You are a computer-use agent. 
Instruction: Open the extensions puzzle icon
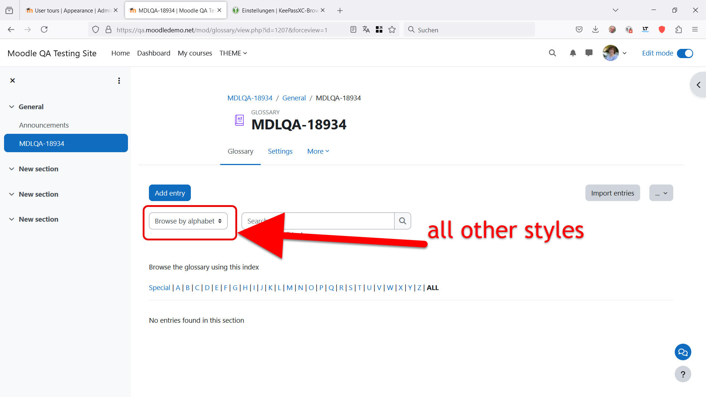pyautogui.click(x=678, y=30)
